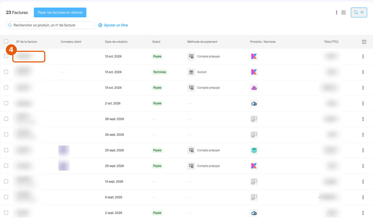Show the three-dot menu for 28 sept. 2026
373x220 pixels.
(x=363, y=119)
